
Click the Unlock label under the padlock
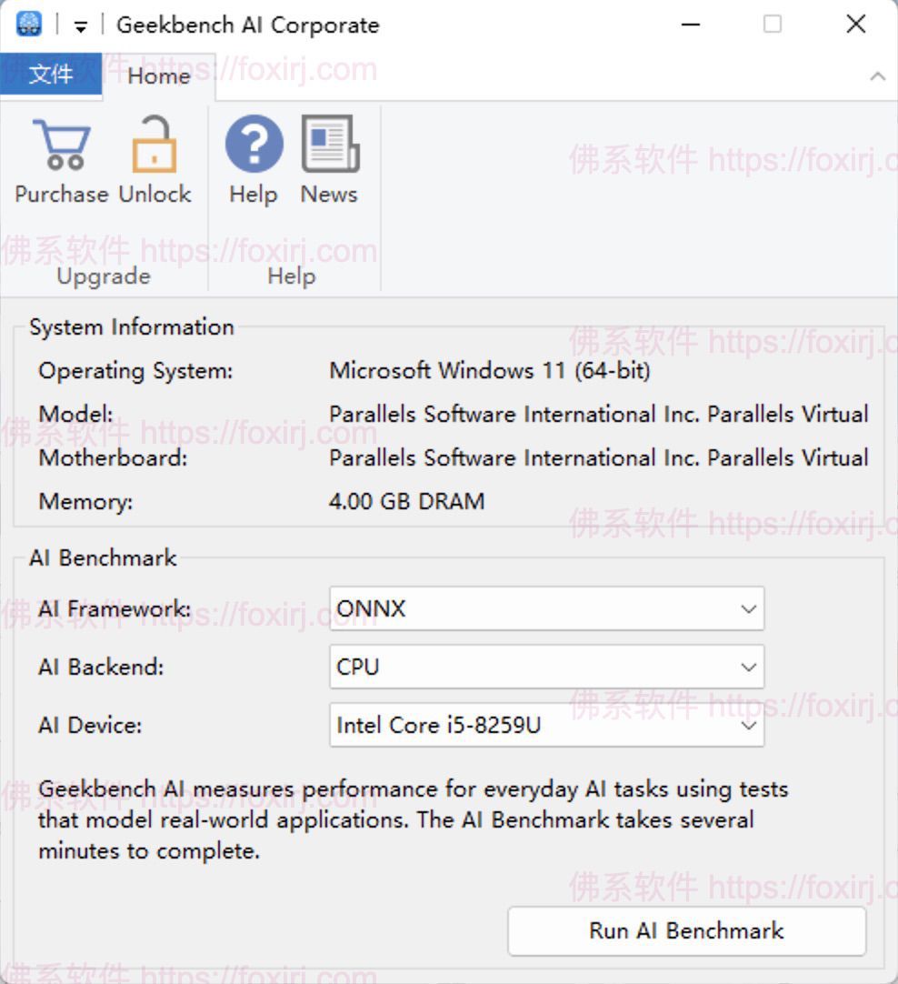point(155,194)
